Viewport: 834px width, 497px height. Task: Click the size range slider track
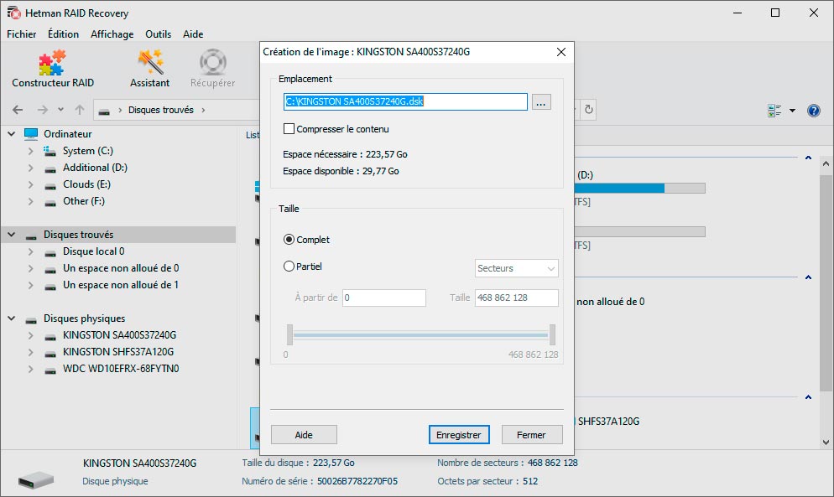(x=420, y=335)
